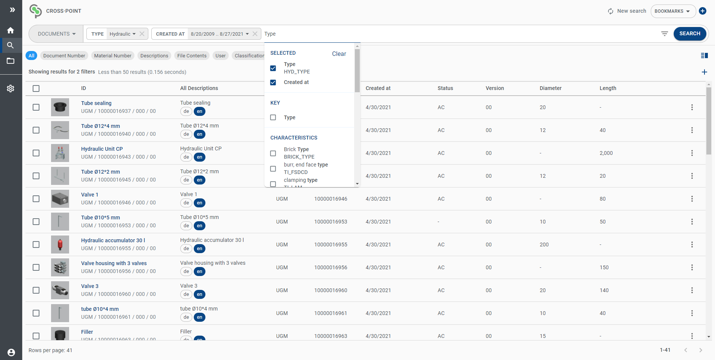Open row menu for Valve housing with 3 valves
The width and height of the screenshot is (715, 360).
(x=692, y=267)
